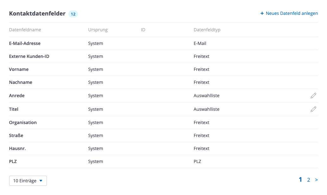Select current page 1 in pagination
Viewport: 327px width, 195px height.
[x=300, y=180]
